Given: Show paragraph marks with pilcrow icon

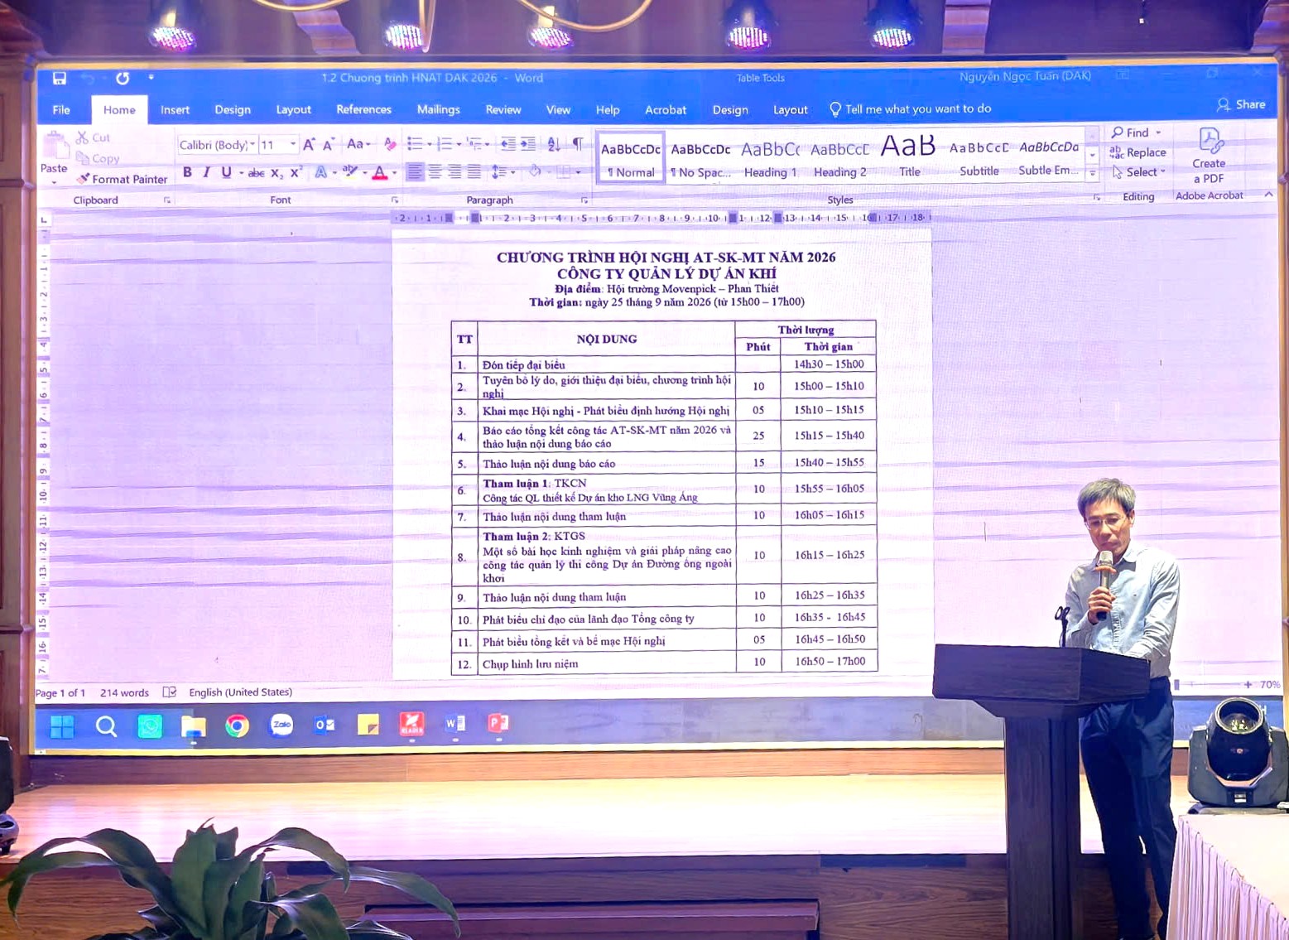Looking at the screenshot, I should (578, 144).
